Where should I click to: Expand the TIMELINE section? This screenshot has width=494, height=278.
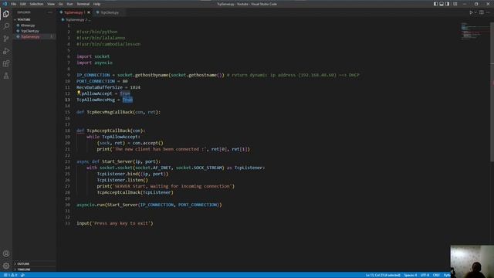[x=24, y=270]
